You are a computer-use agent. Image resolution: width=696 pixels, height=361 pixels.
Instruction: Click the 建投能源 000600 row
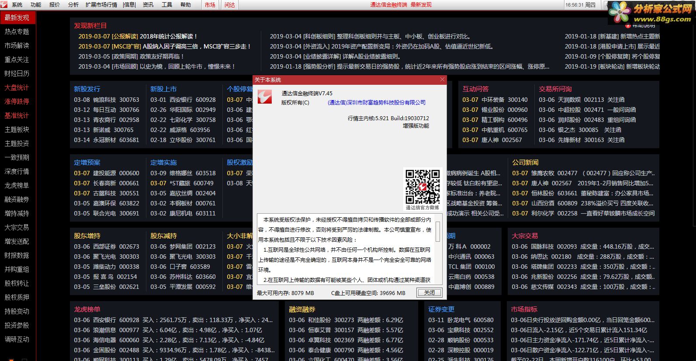click(x=107, y=173)
